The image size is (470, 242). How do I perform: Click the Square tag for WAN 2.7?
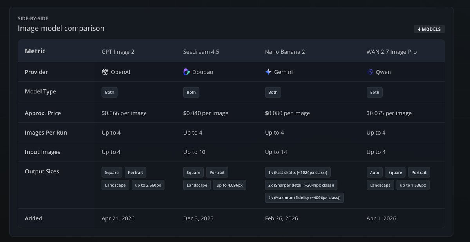pos(395,173)
